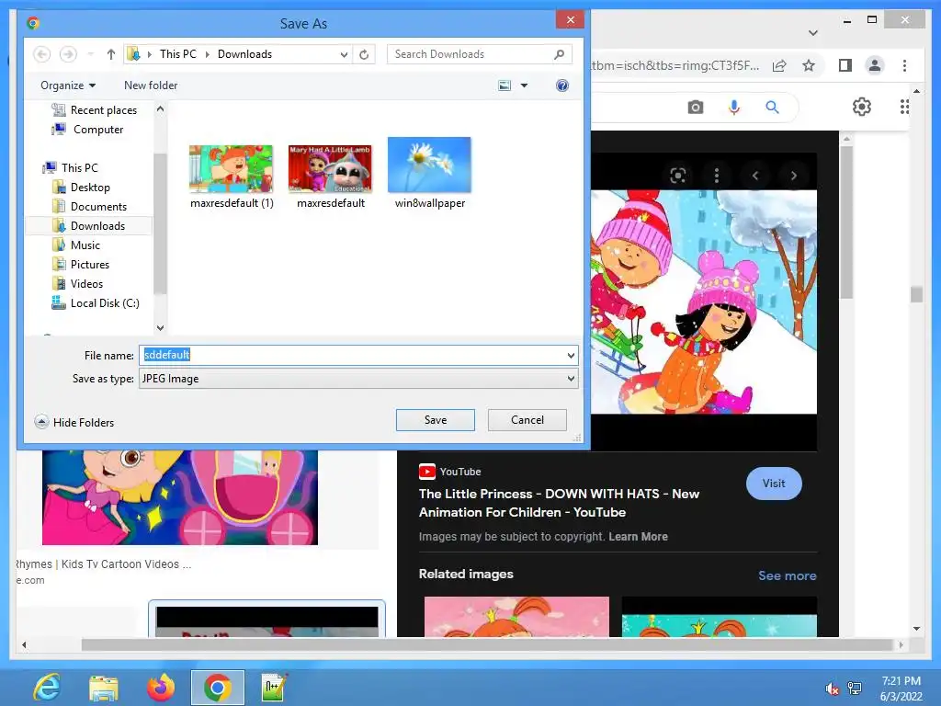
Task: Click the image preview panel vertical scrollbar
Action: click(846, 222)
